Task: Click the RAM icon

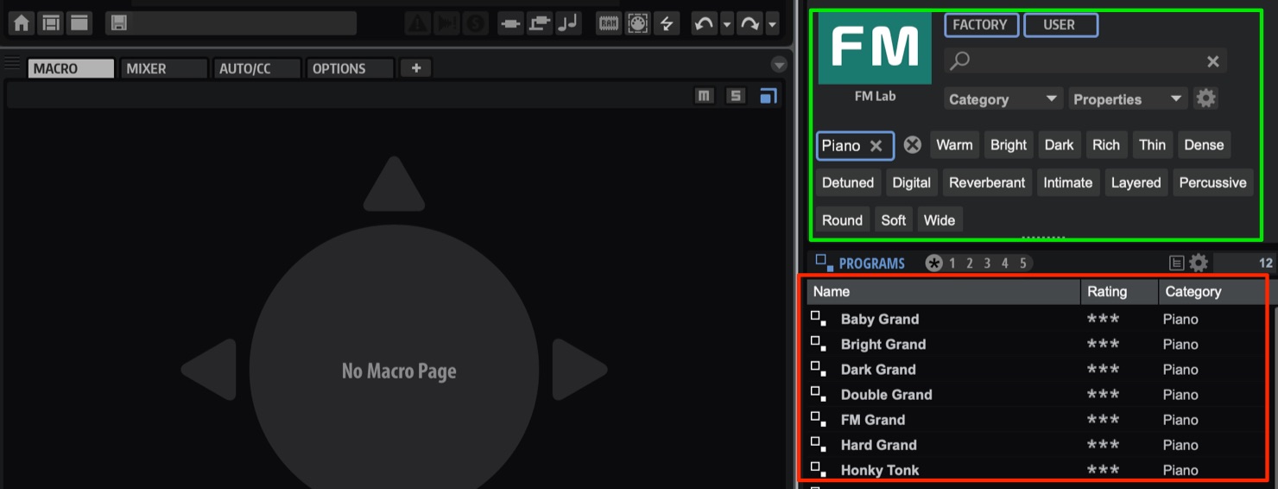Action: [609, 23]
